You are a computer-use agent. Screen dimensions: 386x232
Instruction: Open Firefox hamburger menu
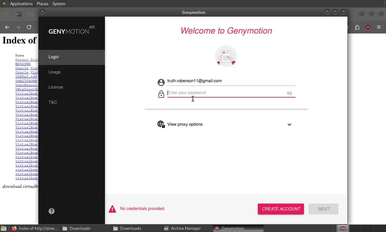point(379,27)
